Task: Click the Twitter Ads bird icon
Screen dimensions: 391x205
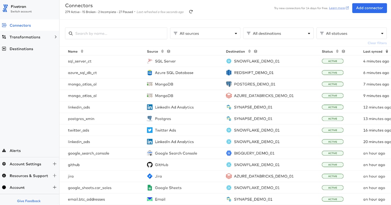Action: click(x=150, y=130)
